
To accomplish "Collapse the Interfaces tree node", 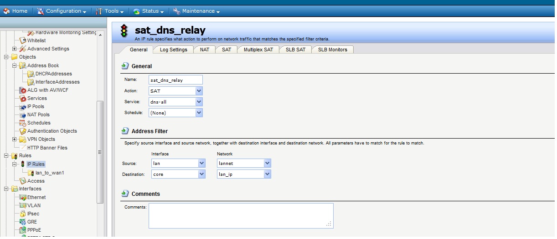I will pos(6,189).
